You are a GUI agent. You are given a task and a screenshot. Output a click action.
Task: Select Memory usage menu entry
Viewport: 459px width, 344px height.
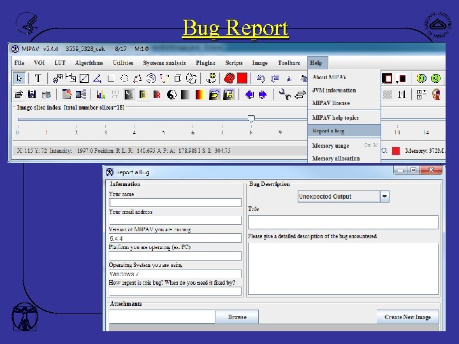point(344,145)
